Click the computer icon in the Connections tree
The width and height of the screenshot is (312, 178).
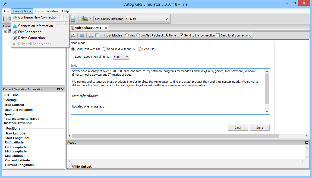tap(10, 31)
